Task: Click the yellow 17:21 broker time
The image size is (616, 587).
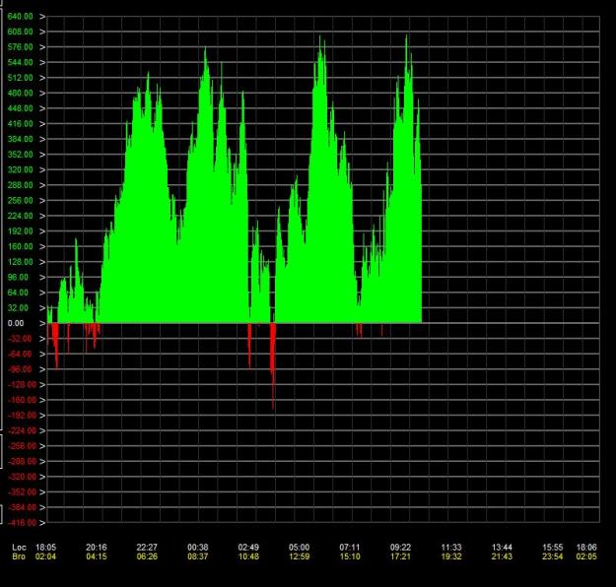Action: [x=400, y=556]
